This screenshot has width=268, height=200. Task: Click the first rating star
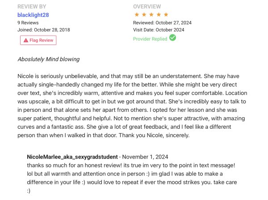click(x=137, y=15)
